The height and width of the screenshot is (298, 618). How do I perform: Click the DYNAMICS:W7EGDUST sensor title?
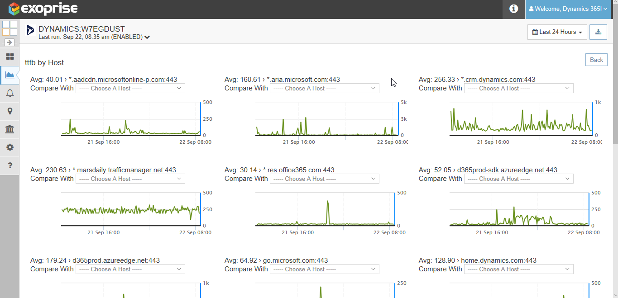[x=81, y=29]
